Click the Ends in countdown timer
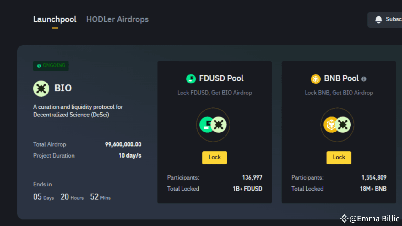402x226 pixels. coord(72,196)
